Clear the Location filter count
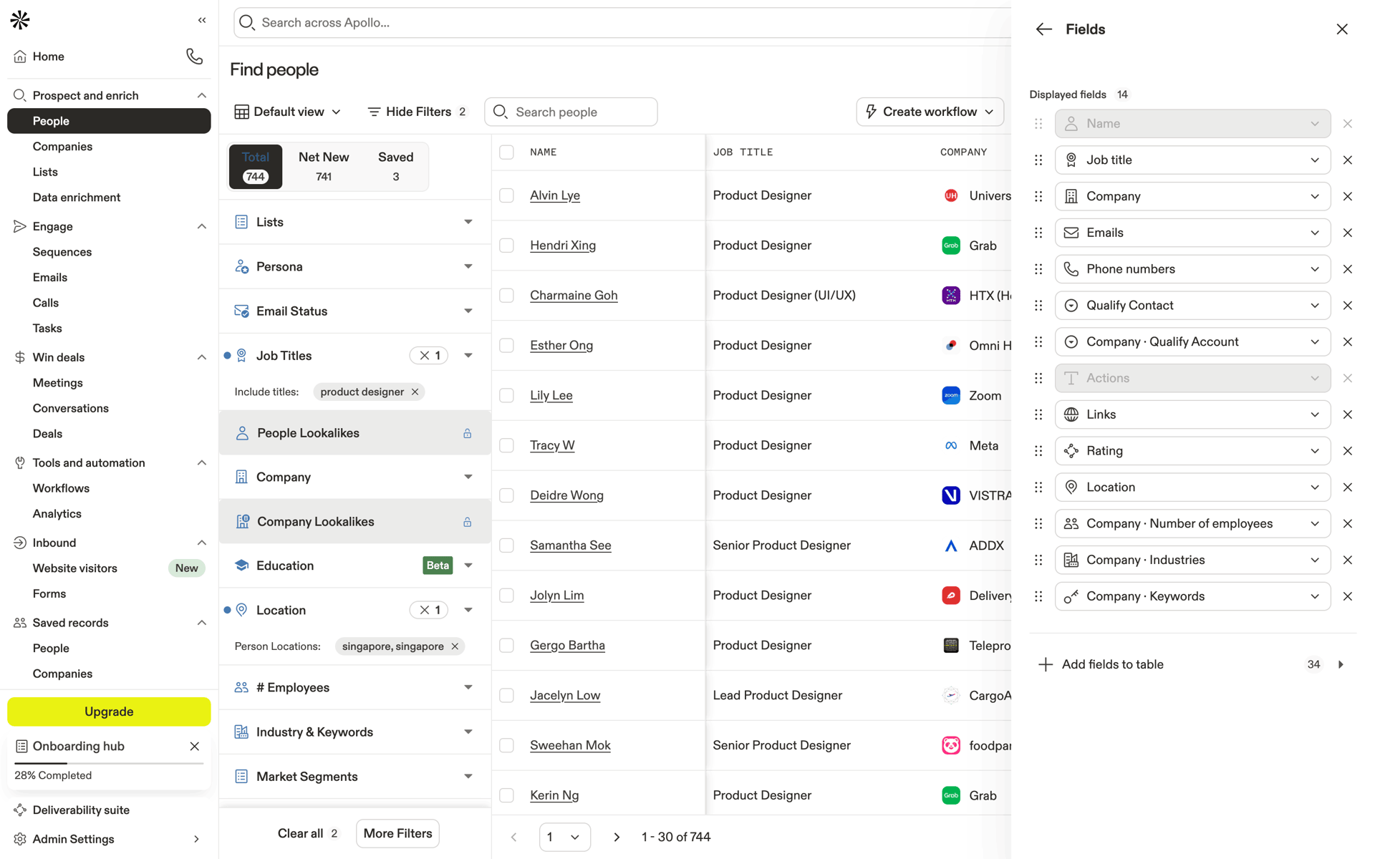This screenshot has width=1375, height=859. 429,610
